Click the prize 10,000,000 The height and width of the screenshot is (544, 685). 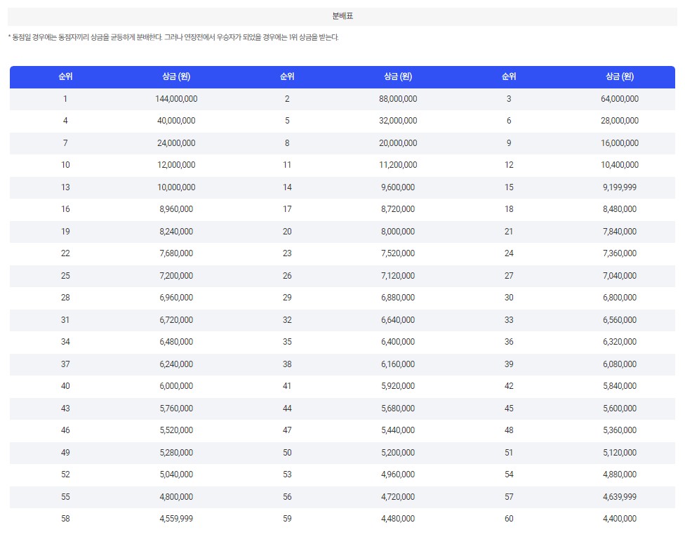point(176,187)
